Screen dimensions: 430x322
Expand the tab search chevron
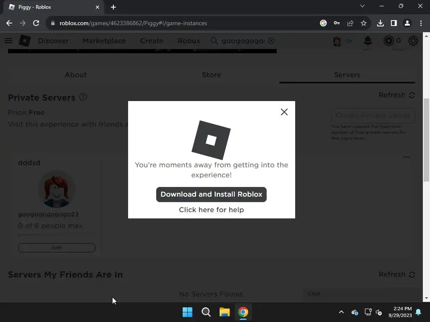[x=362, y=6]
